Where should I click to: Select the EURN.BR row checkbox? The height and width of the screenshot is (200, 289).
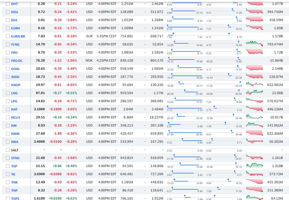tap(8, 36)
